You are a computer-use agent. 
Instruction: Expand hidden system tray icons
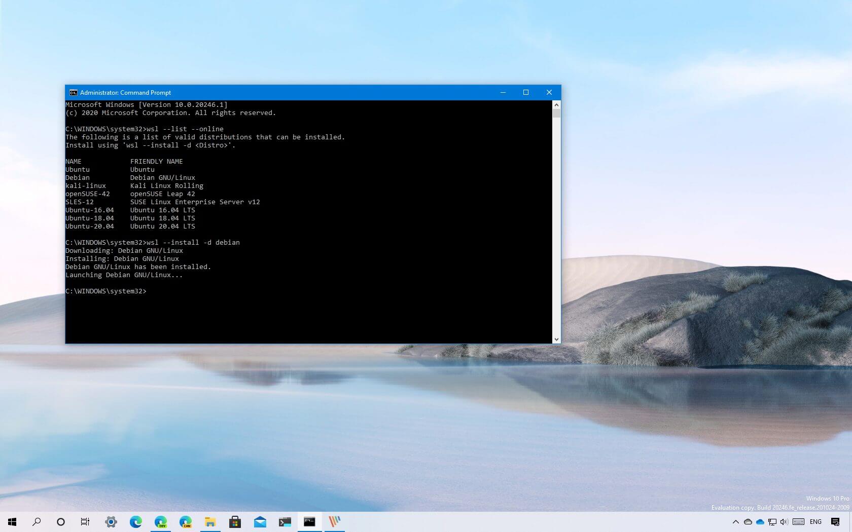tap(735, 522)
